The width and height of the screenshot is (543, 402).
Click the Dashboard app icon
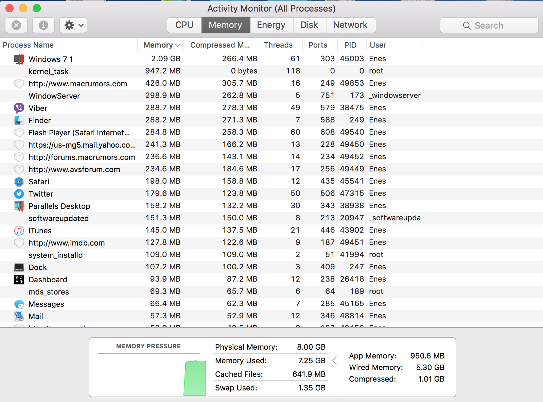click(19, 280)
